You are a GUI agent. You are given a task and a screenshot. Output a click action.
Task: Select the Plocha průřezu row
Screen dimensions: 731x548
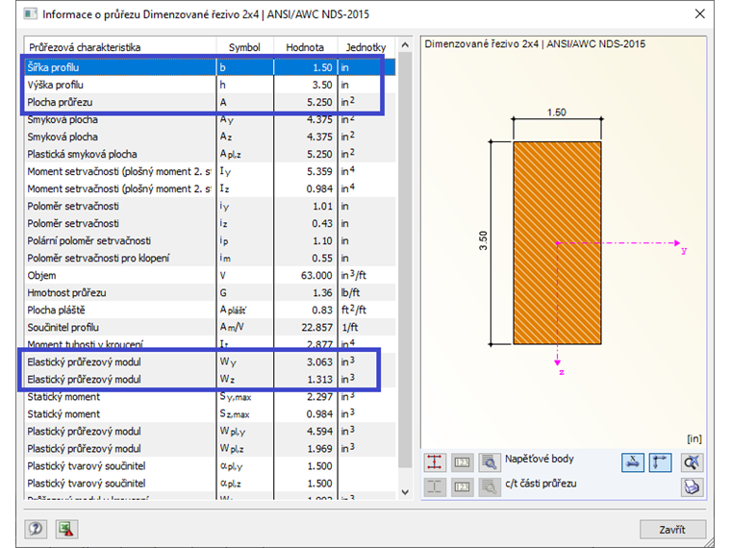pyautogui.click(x=210, y=102)
